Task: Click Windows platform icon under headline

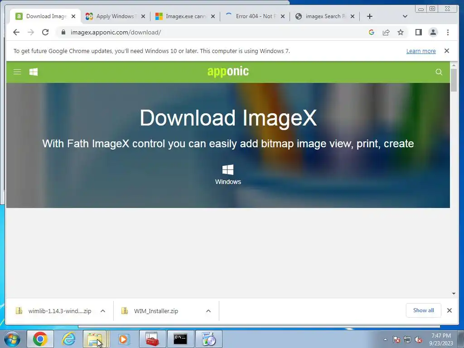Action: pyautogui.click(x=228, y=170)
